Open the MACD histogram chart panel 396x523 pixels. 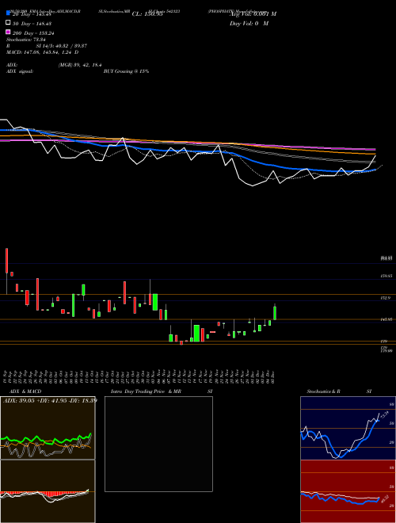click(48, 491)
